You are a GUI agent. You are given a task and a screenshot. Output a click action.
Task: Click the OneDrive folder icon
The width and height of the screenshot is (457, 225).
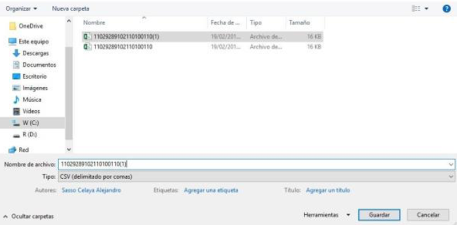[x=13, y=26]
